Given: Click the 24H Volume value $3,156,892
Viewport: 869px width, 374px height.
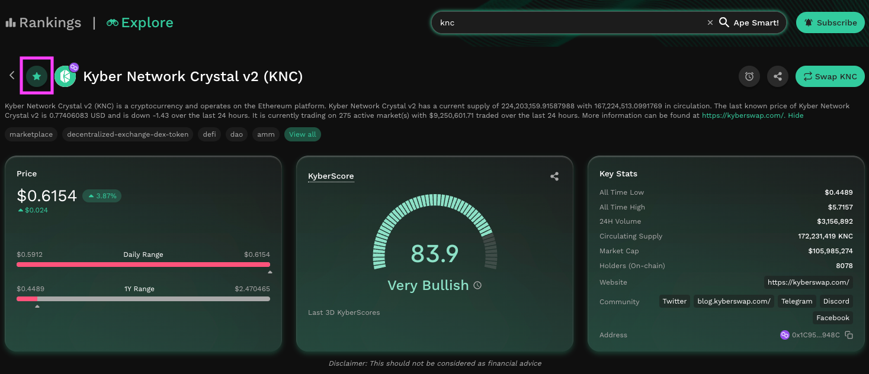Looking at the screenshot, I should (835, 221).
